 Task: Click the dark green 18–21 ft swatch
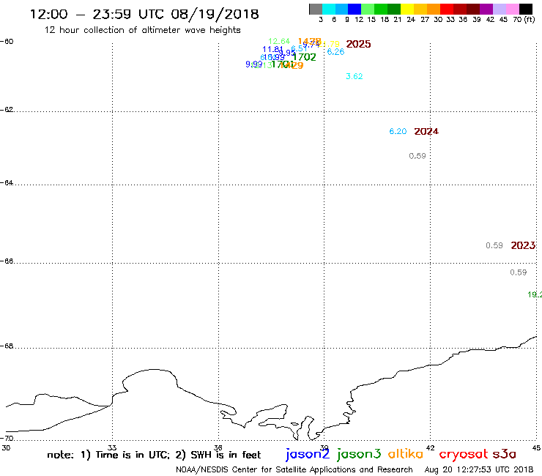click(x=394, y=9)
